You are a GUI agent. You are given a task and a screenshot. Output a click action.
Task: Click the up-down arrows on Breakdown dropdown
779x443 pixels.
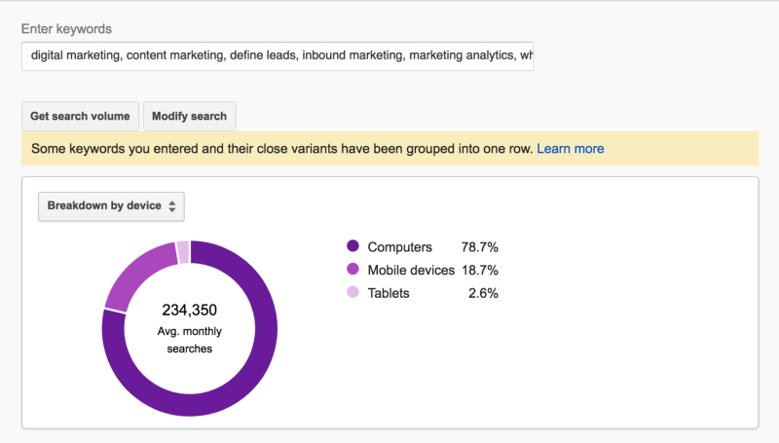[x=171, y=206]
